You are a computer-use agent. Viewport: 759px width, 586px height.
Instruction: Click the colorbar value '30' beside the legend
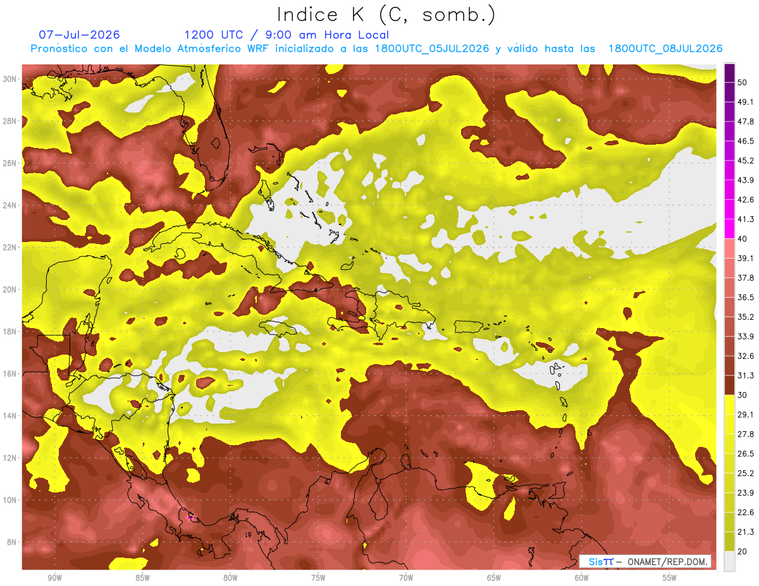[x=743, y=395]
